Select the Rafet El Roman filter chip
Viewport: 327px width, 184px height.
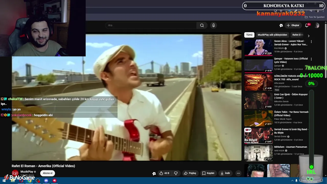[297, 35]
